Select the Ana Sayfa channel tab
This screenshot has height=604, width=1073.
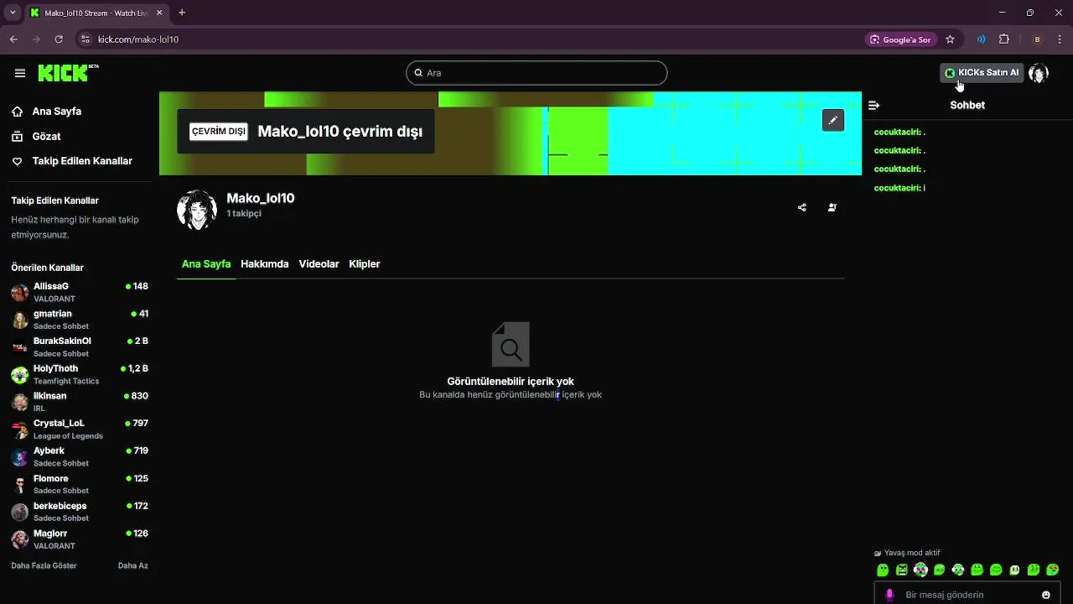tap(206, 264)
